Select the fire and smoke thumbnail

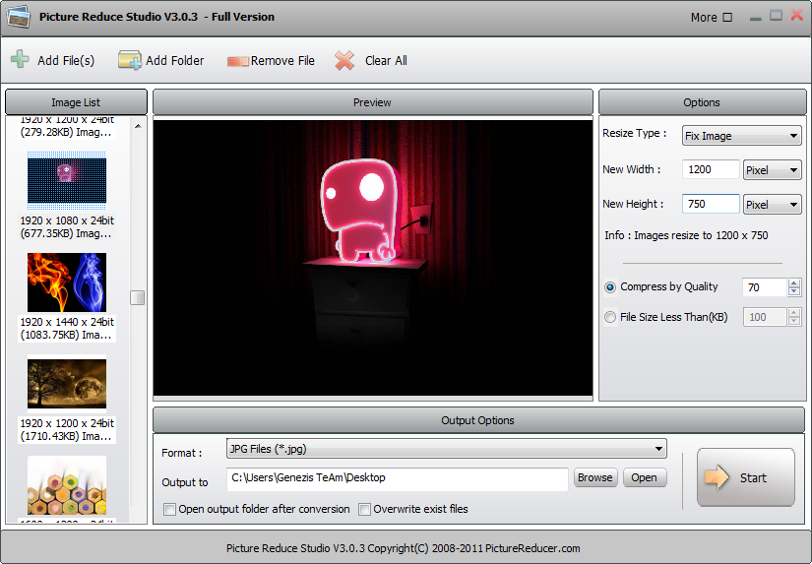pos(67,282)
